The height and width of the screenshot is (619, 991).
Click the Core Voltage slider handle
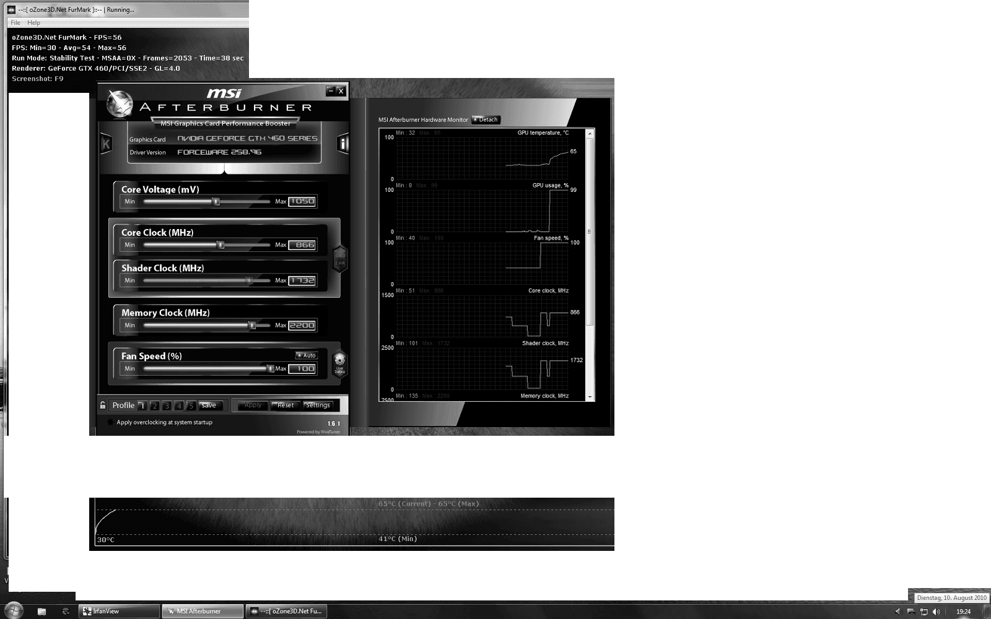(x=216, y=202)
